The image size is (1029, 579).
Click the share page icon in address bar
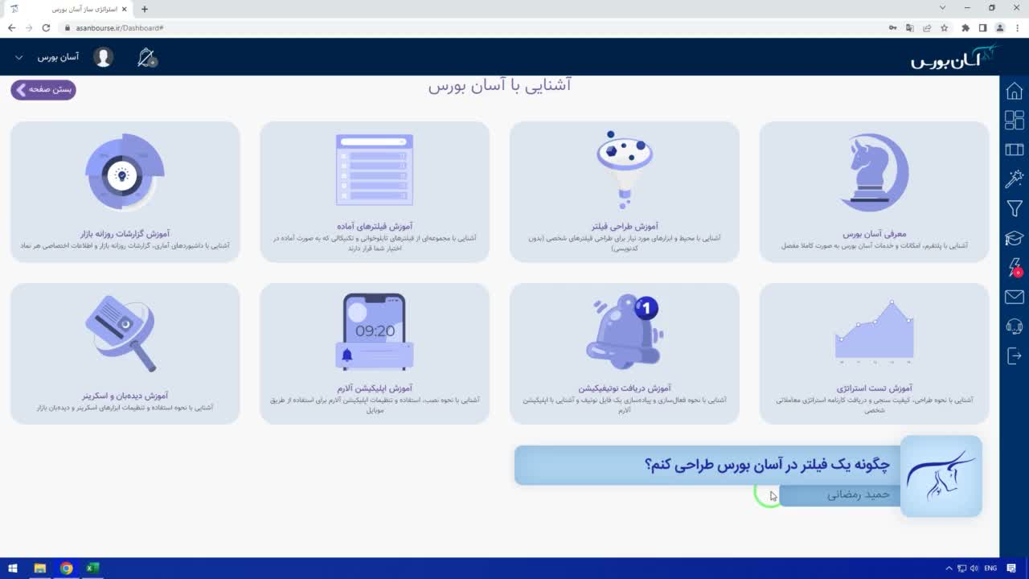click(x=927, y=27)
